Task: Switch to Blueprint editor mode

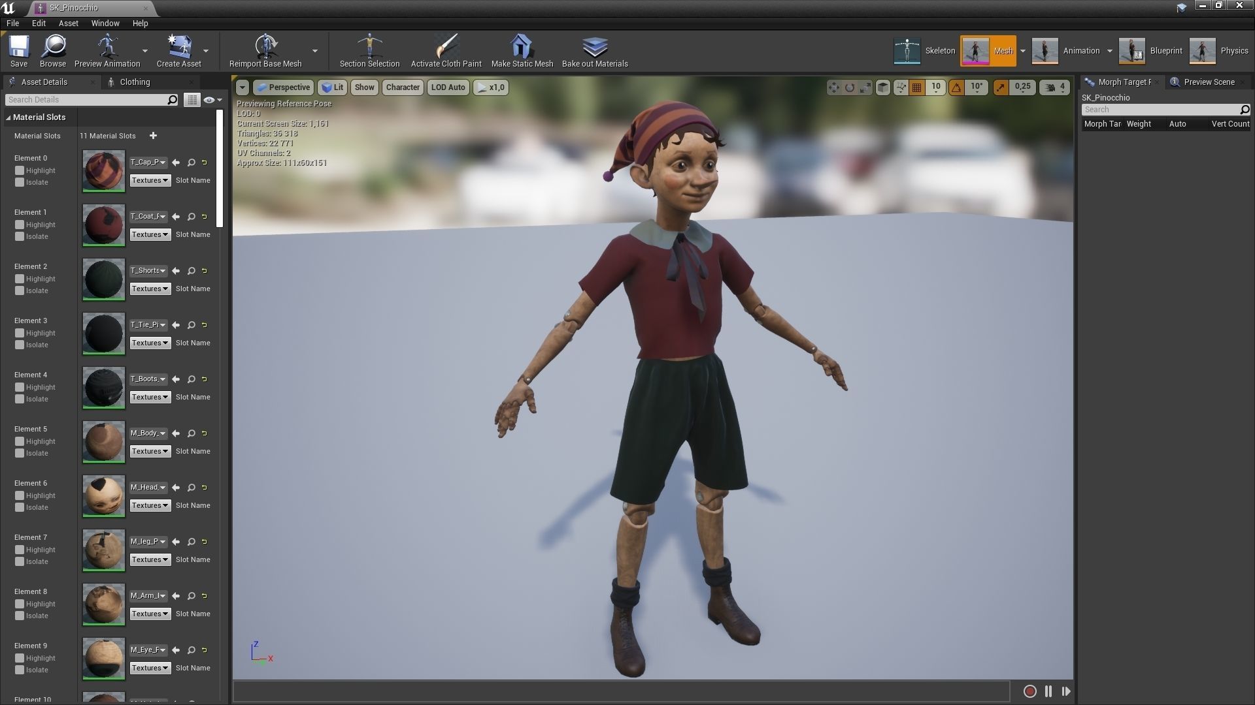Action: point(1152,51)
